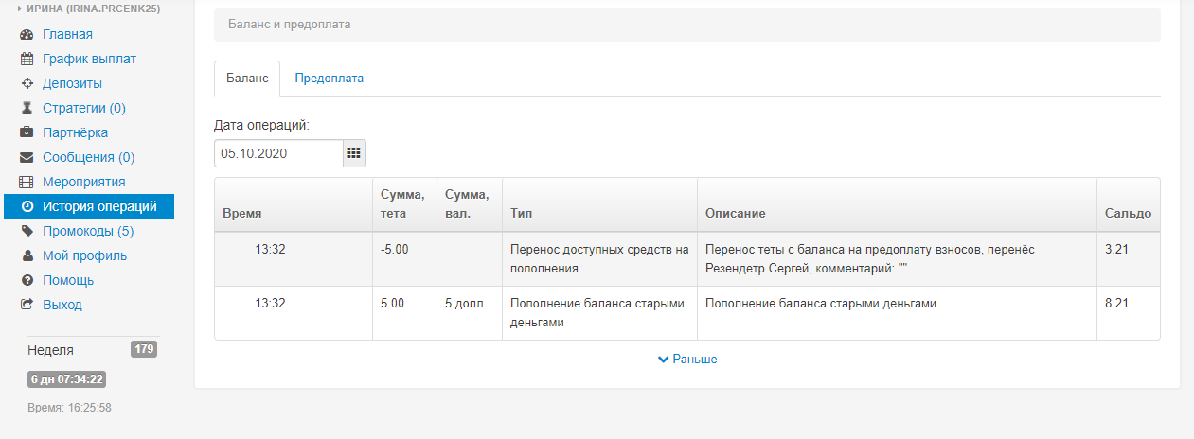Select the Баланс tab

pos(247,79)
